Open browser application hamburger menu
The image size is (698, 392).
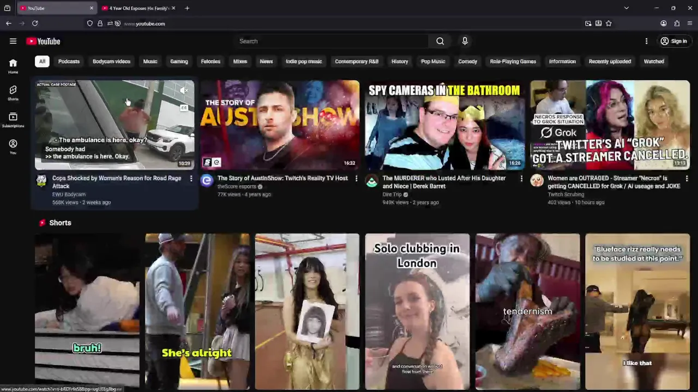click(x=690, y=23)
